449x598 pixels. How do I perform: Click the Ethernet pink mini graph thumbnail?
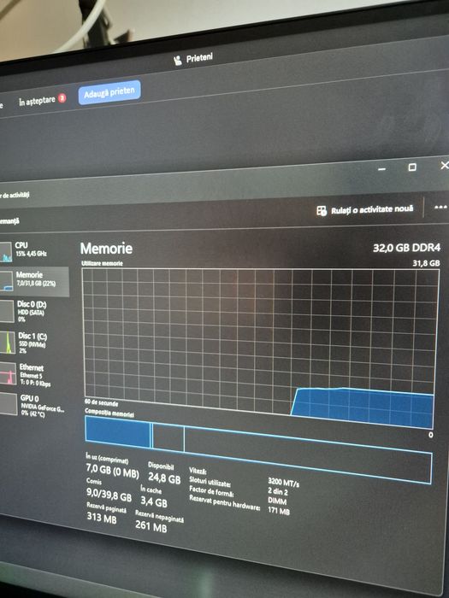click(x=8, y=373)
